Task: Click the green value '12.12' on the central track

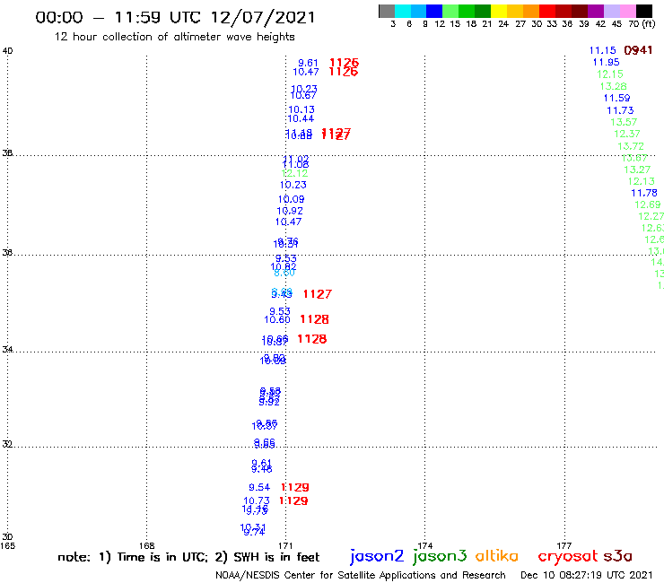Action: click(294, 173)
